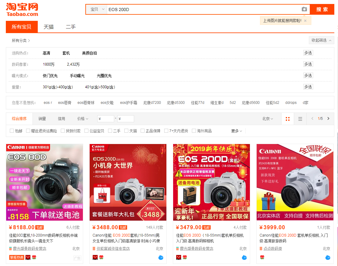The height and width of the screenshot is (266, 338).
Task: Click the minimum price input field
Action: pos(106,119)
